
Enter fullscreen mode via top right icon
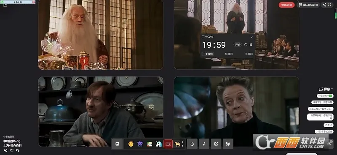click(x=330, y=5)
